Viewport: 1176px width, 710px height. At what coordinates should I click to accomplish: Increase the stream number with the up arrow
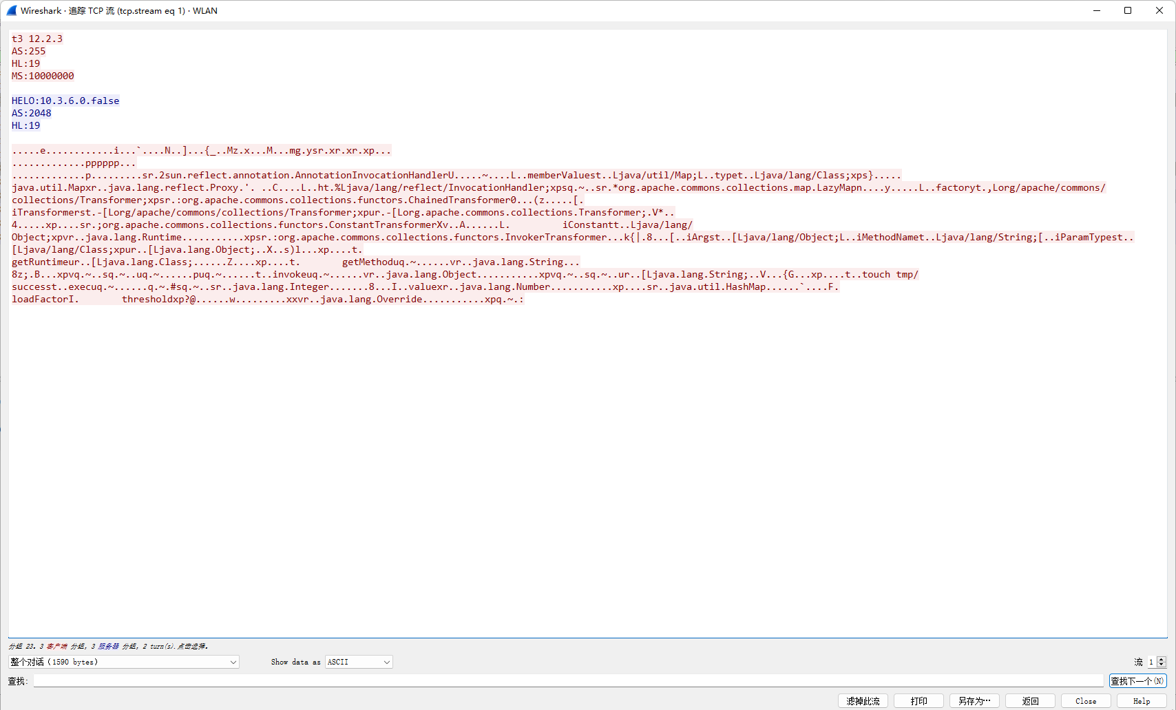tap(1162, 658)
